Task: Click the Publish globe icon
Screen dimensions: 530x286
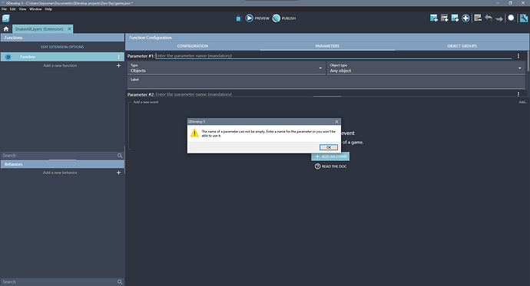Action: tap(277, 18)
